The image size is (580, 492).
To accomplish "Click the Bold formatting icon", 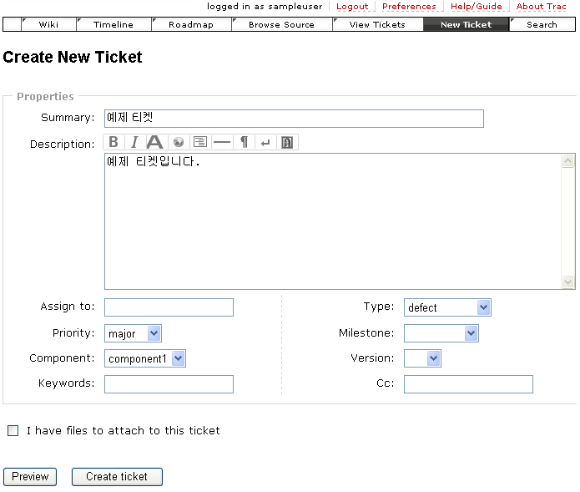I will 113,142.
